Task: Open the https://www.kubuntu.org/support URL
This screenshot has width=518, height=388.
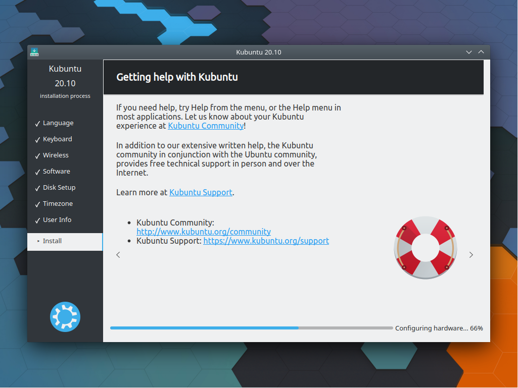Action: pyautogui.click(x=266, y=241)
